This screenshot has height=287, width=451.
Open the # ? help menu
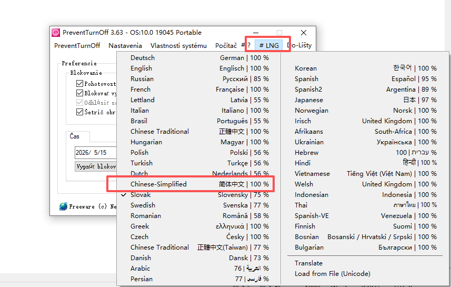(x=246, y=45)
